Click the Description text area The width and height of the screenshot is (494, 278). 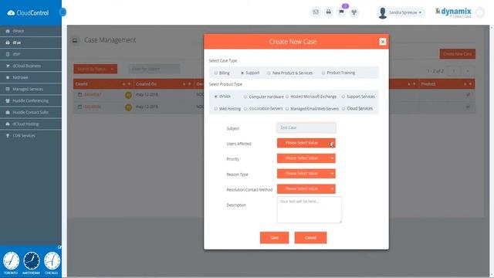[309, 209]
